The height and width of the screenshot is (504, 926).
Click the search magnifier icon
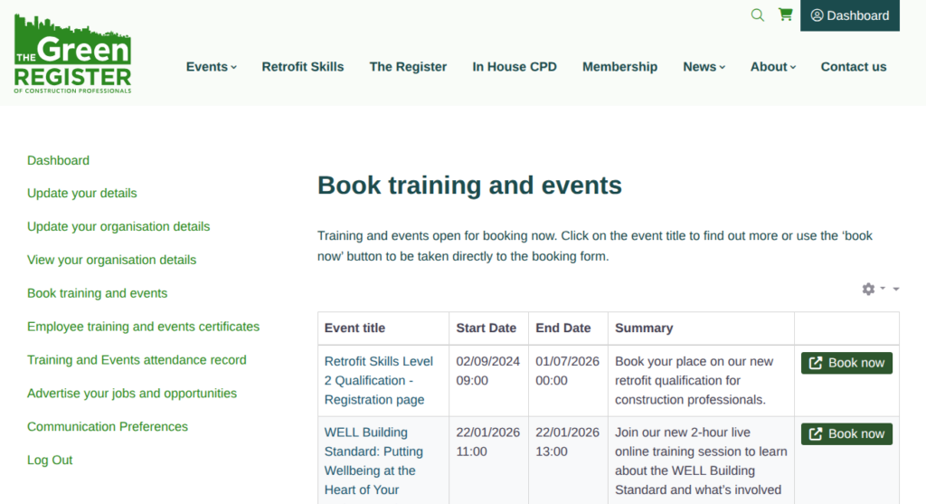click(758, 14)
